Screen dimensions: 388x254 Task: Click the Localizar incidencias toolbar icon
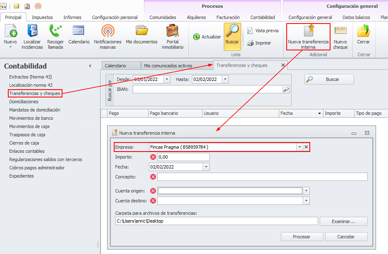(33, 32)
